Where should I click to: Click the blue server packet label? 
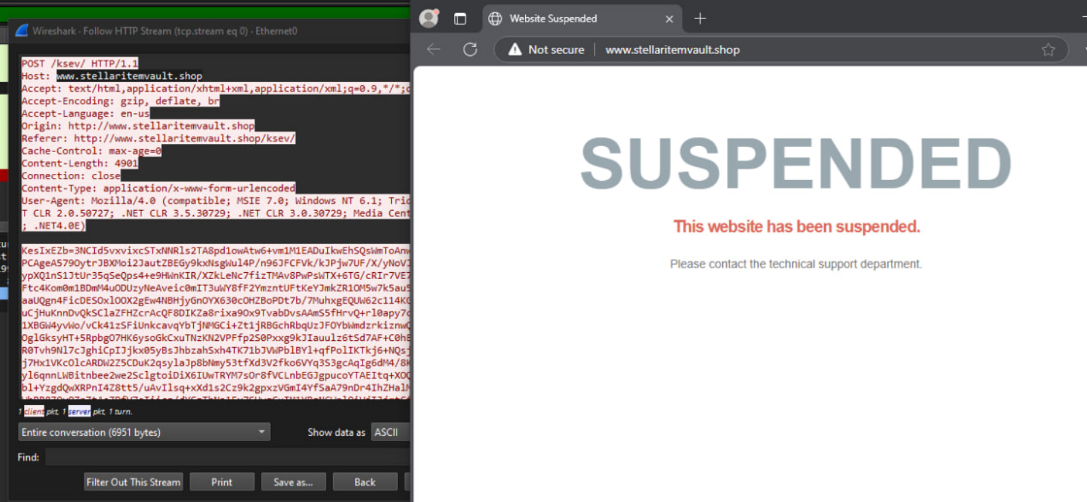pos(79,411)
